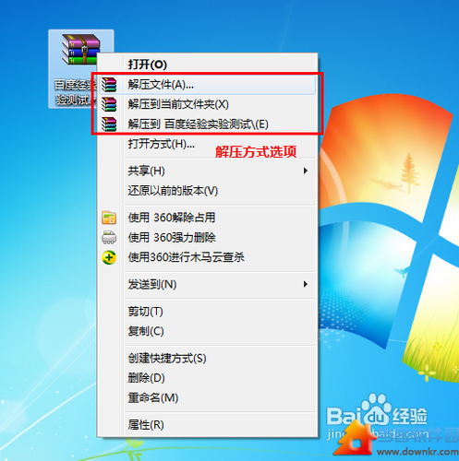Expand the 发送到(N) submenu arrow
Image resolution: width=459 pixels, height=461 pixels.
[305, 284]
